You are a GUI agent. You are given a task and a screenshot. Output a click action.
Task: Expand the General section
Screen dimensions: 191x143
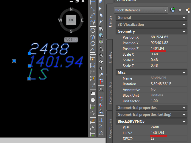tap(184, 18)
